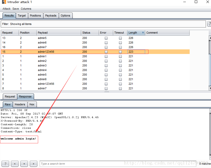Click the plus search options button

[x=24, y=164]
